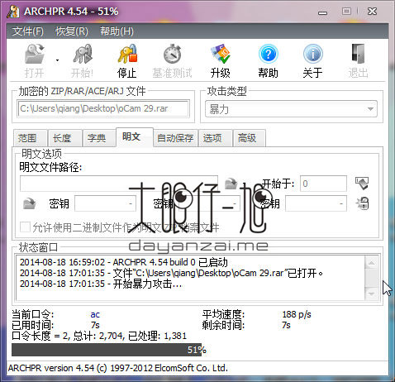This screenshot has height=382, width=395.
Task: Click the 升级 (Upgrade) icon
Action: click(x=221, y=54)
